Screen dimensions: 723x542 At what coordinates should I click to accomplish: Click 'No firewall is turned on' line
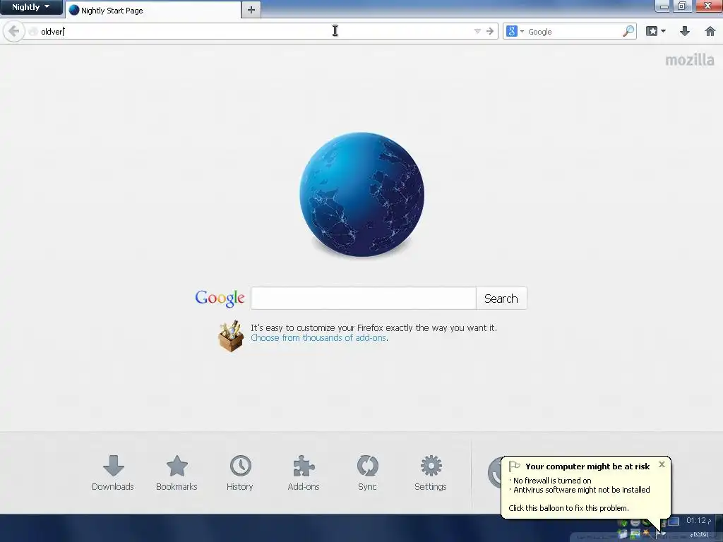552,480
